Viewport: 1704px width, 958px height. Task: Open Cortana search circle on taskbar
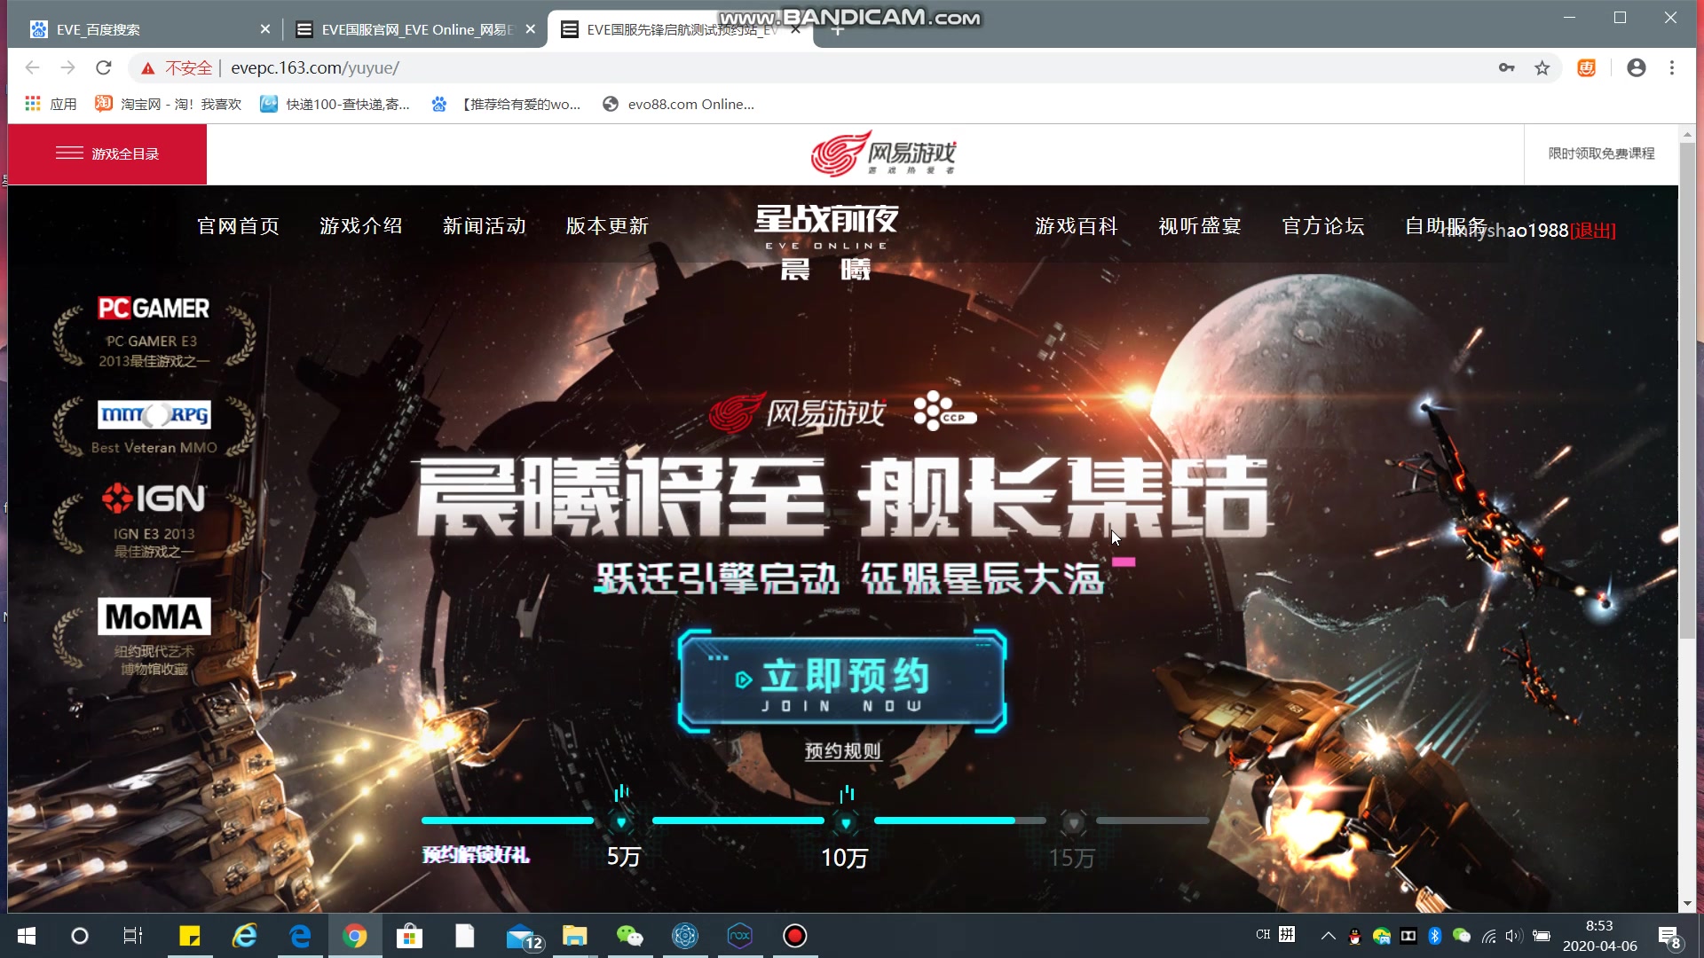click(x=80, y=936)
